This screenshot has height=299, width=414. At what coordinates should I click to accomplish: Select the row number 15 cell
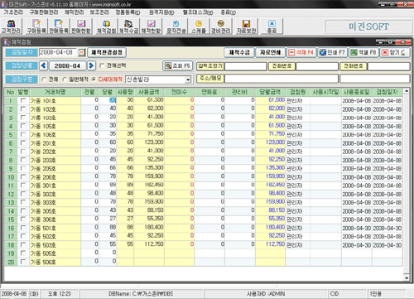pyautogui.click(x=11, y=219)
